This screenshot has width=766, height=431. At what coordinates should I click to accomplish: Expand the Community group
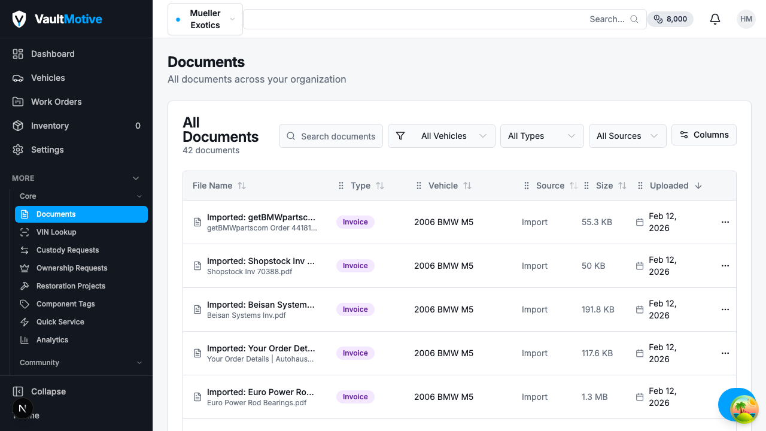[x=139, y=363]
